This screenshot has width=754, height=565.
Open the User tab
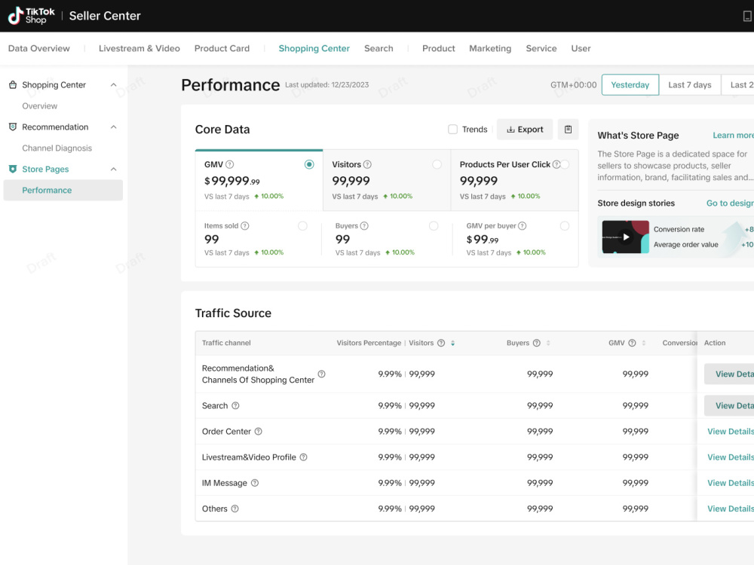pyautogui.click(x=581, y=48)
